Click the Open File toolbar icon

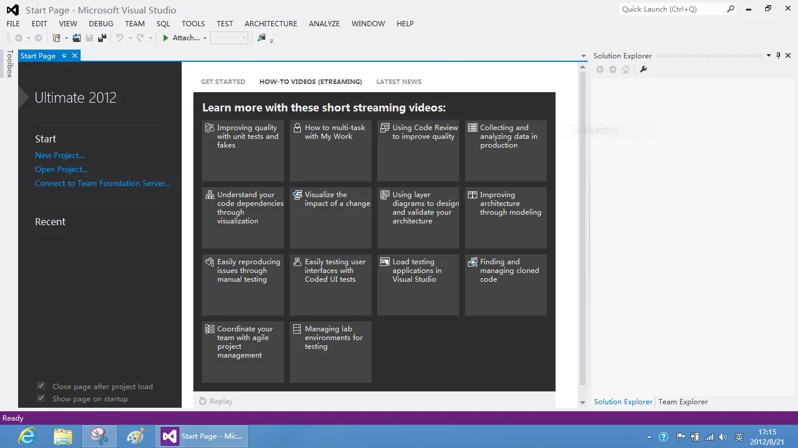[77, 38]
